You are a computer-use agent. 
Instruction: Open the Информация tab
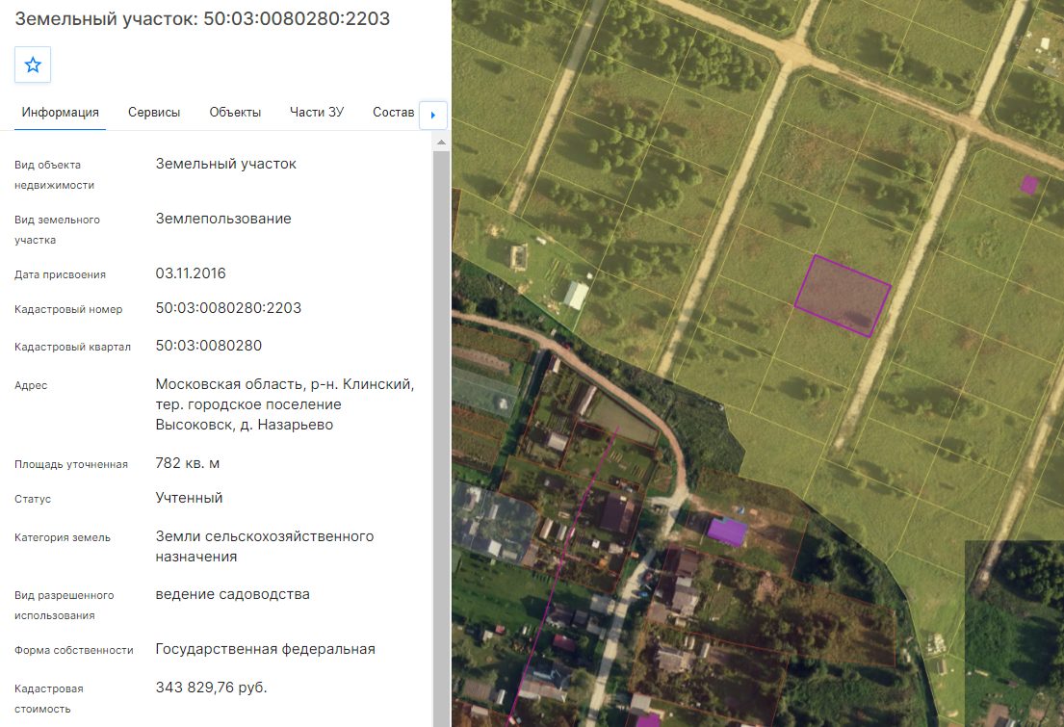coord(61,112)
